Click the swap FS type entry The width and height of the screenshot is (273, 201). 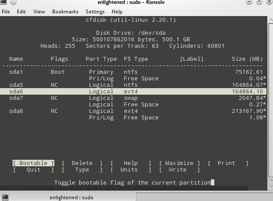131,98
